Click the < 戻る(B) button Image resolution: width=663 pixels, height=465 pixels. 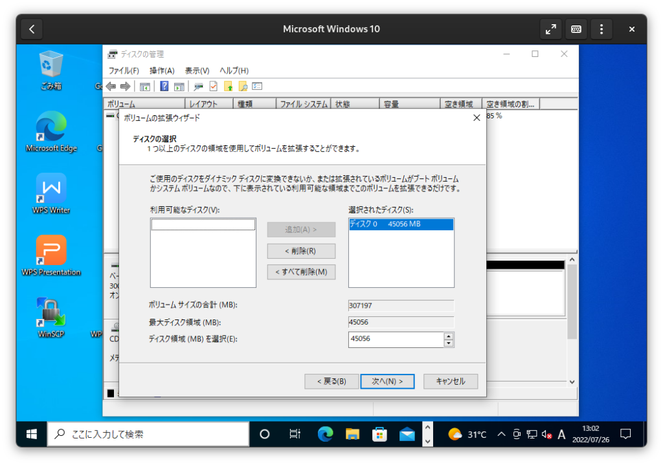(331, 382)
